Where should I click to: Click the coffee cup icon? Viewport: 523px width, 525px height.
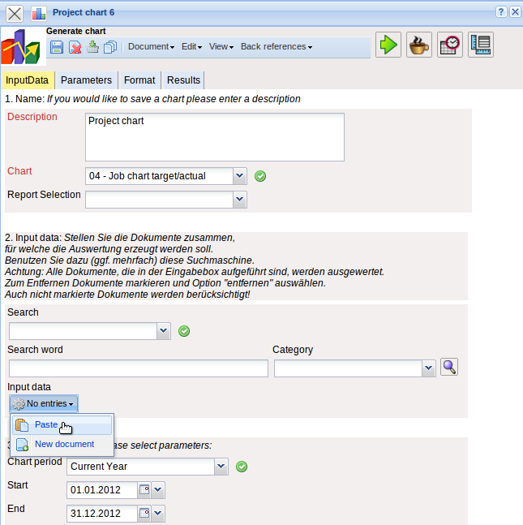tap(419, 45)
